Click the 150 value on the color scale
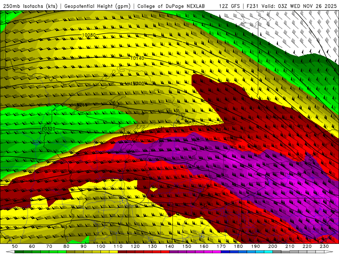 [186, 246]
